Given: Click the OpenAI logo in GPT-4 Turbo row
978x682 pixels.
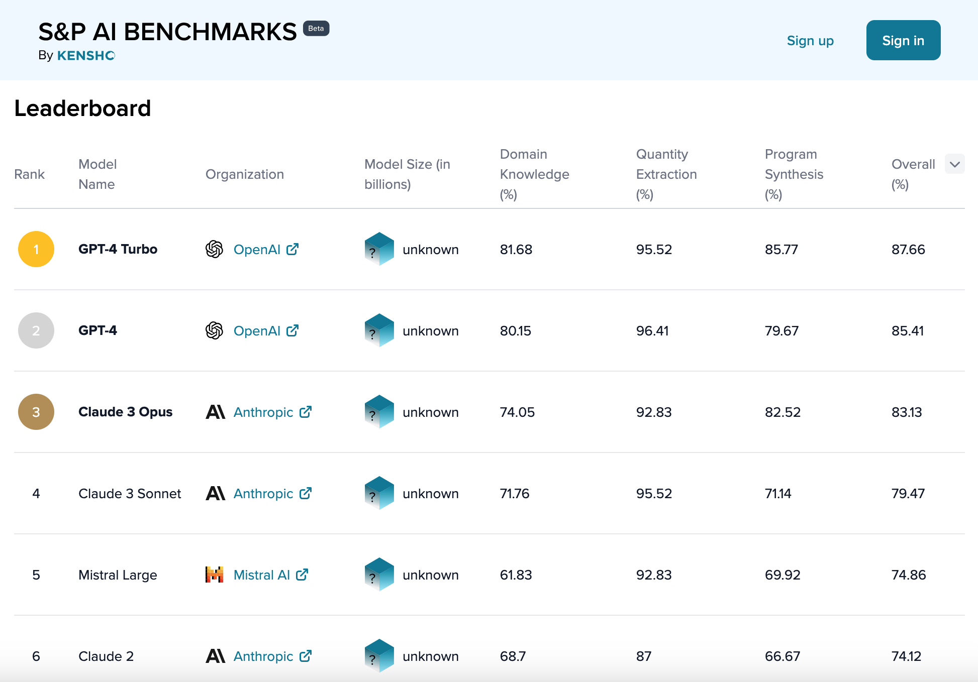Looking at the screenshot, I should pyautogui.click(x=215, y=249).
